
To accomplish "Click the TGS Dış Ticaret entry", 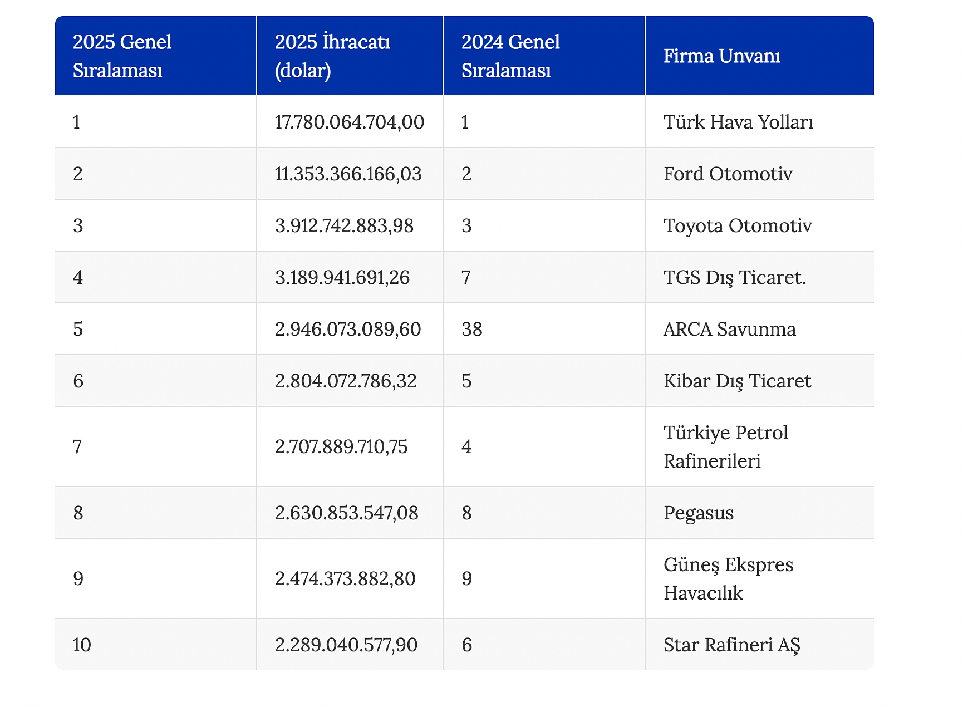I will 734,277.
